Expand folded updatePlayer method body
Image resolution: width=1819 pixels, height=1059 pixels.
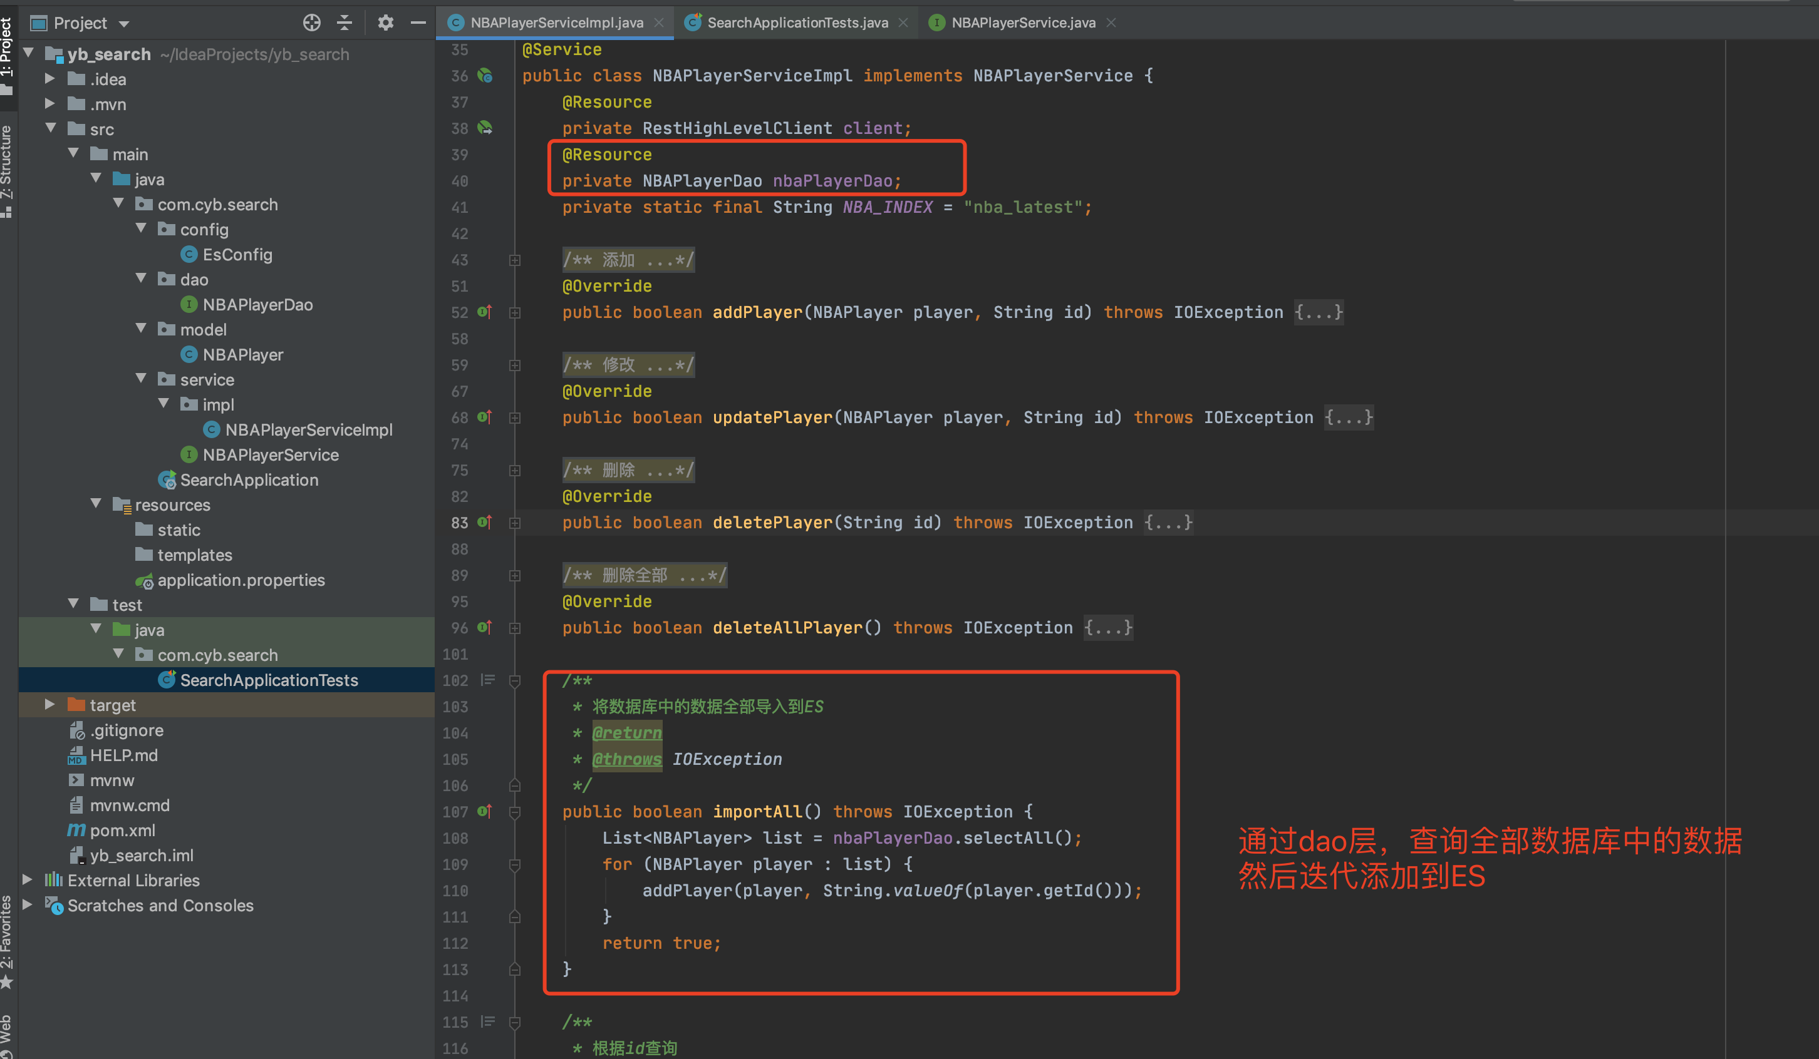pos(515,419)
